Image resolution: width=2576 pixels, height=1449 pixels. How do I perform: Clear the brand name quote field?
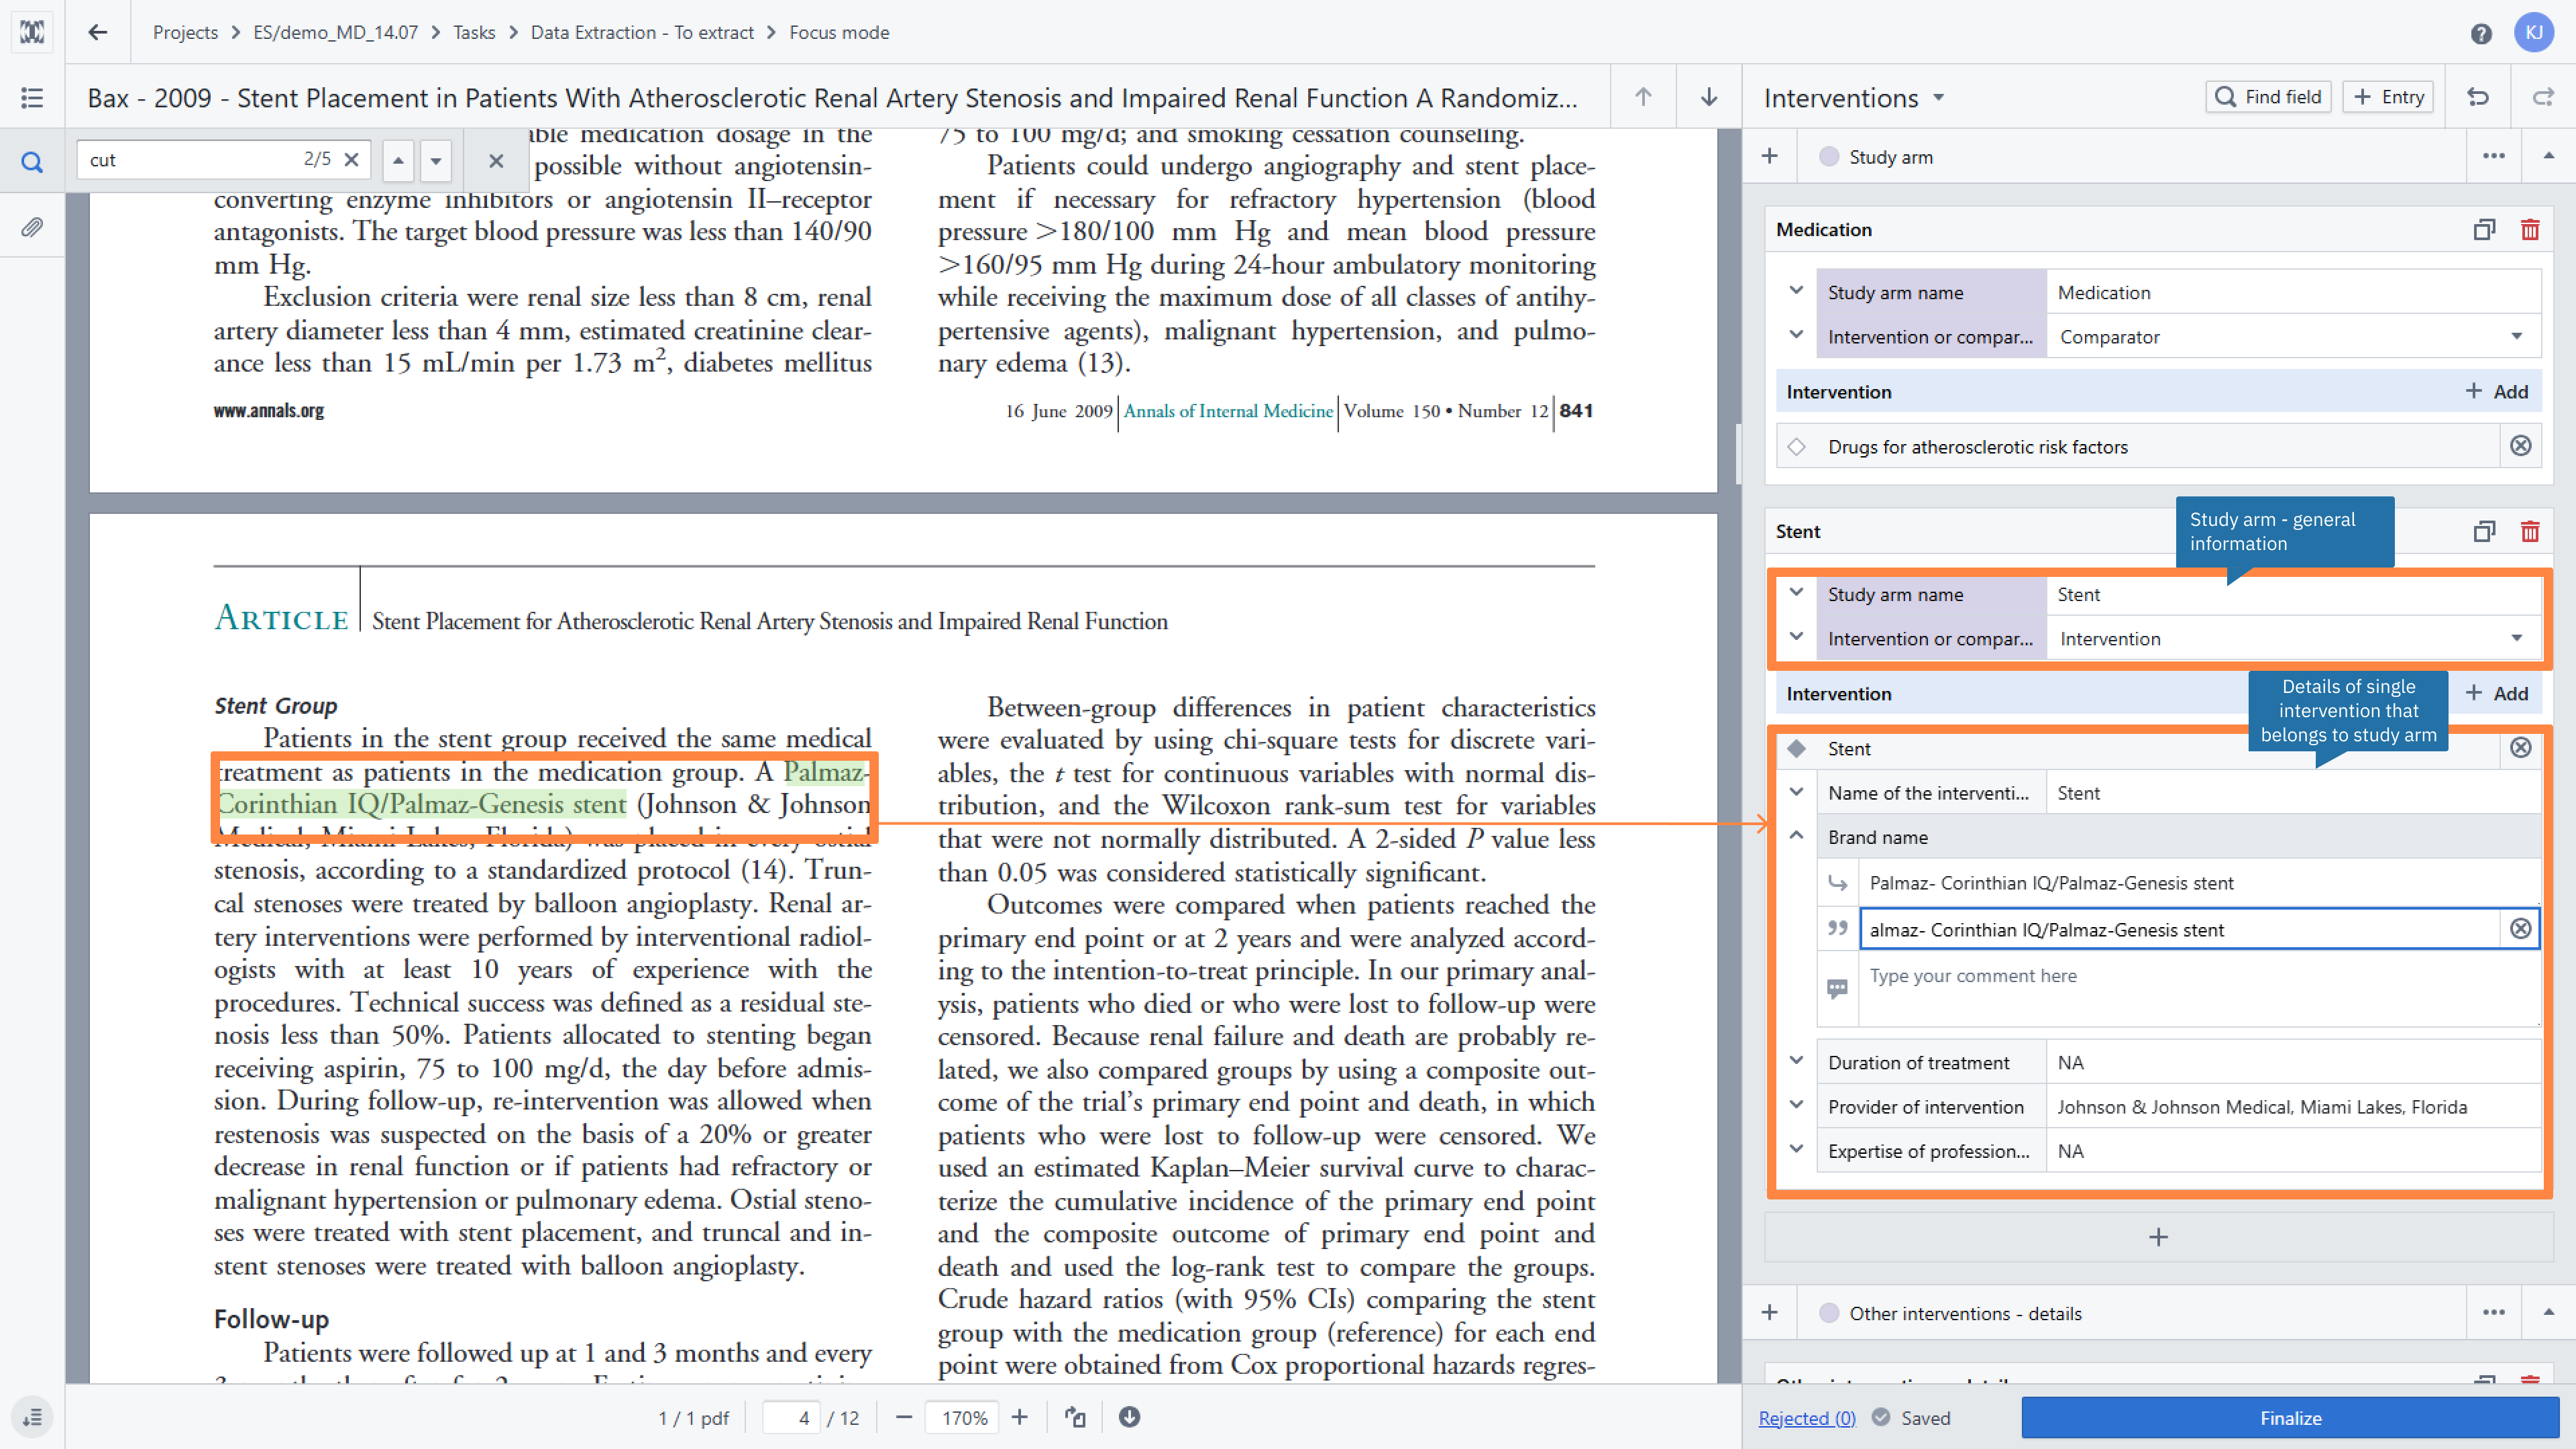click(2521, 929)
